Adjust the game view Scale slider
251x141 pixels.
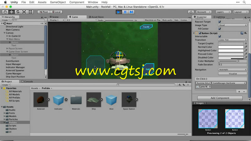coord(119,20)
